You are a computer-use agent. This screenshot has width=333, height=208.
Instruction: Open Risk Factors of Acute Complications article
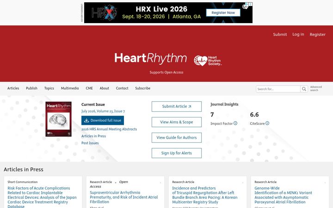coord(42,197)
